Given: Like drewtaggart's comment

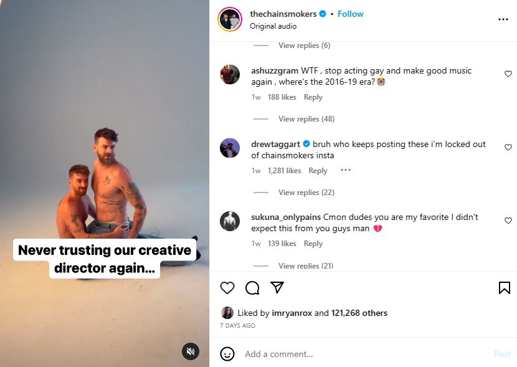Looking at the screenshot, I should (508, 148).
